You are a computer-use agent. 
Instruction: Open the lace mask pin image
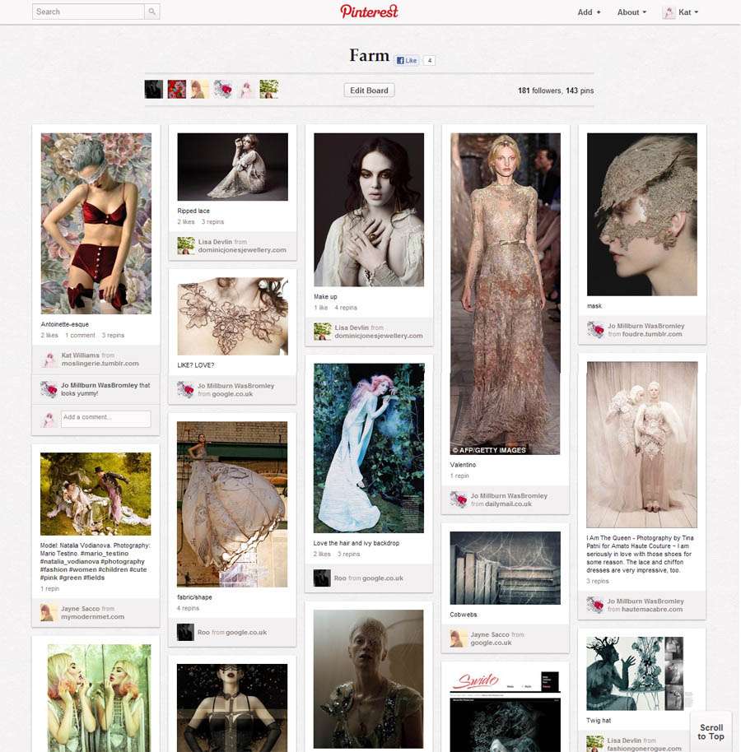tap(641, 215)
